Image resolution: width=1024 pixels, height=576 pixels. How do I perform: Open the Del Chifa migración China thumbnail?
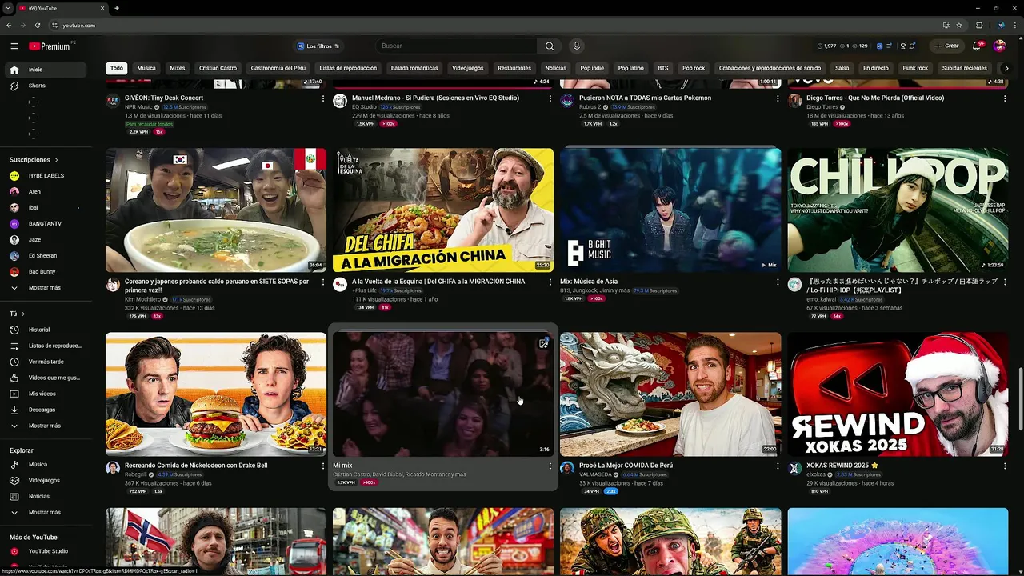[x=443, y=210]
